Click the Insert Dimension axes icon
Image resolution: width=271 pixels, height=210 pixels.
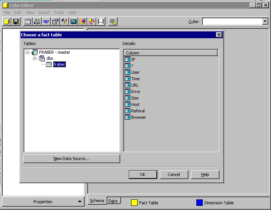[37, 22]
